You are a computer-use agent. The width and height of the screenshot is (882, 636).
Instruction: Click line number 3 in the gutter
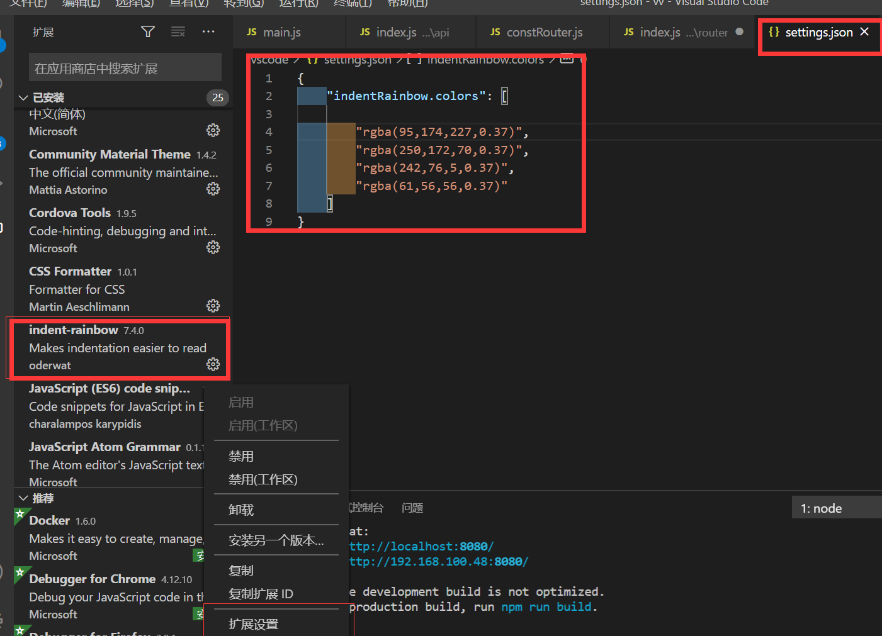269,114
